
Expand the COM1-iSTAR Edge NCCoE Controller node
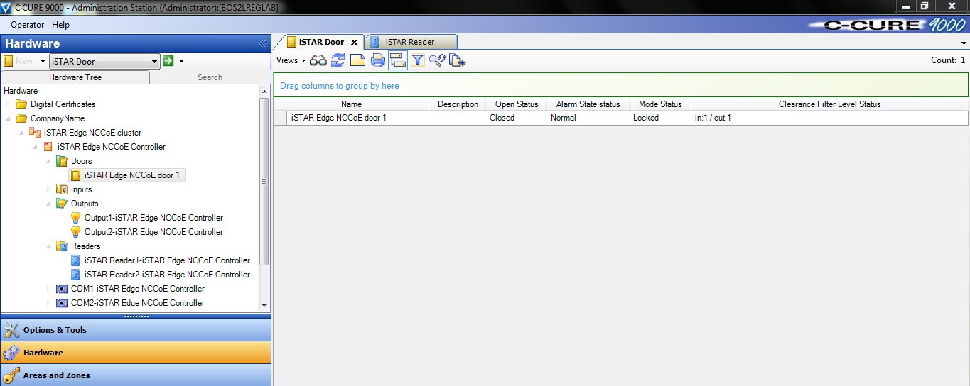(x=49, y=289)
